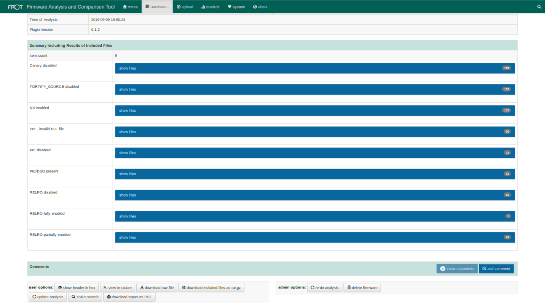Viewport: 545px width, 303px height.
Task: Click the add comment button
Action: pos(496,268)
